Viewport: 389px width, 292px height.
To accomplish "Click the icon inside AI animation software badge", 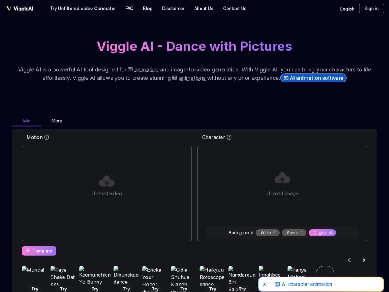I will coord(286,78).
